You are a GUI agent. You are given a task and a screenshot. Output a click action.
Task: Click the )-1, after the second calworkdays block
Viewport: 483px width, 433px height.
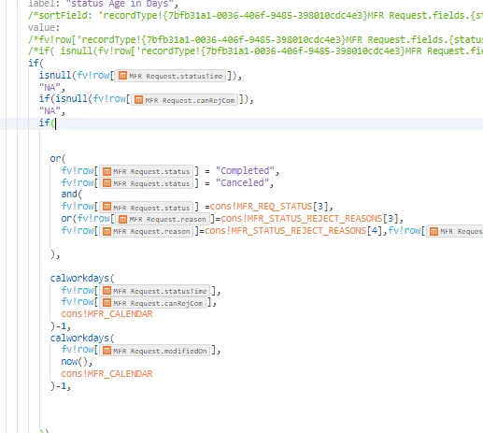point(61,386)
